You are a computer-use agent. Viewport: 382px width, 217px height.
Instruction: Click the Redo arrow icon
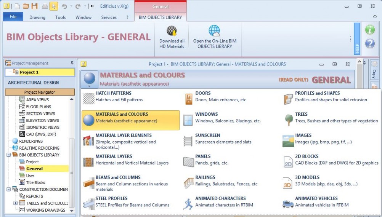click(x=78, y=6)
